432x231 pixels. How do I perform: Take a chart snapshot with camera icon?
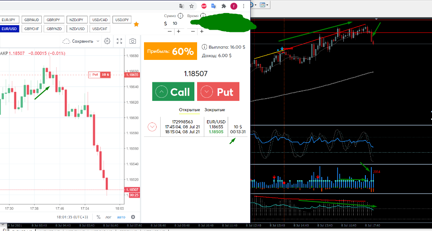(132, 41)
